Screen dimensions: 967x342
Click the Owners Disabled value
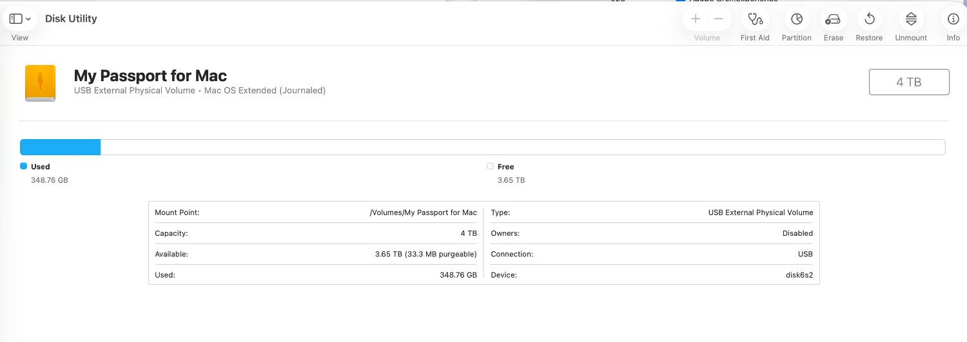797,233
